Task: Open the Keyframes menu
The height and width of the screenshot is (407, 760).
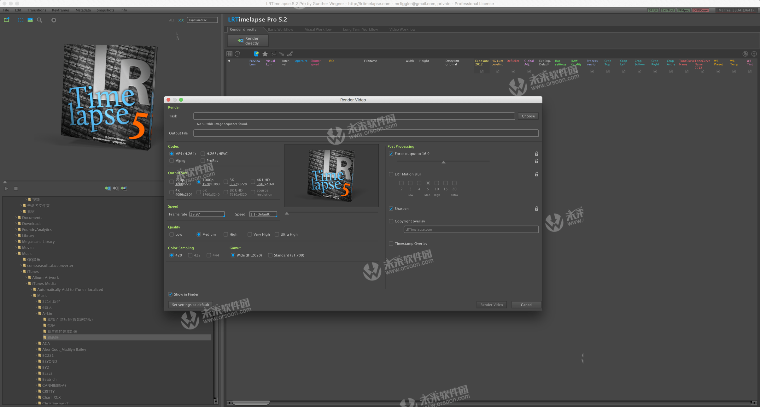Action: tap(61, 10)
